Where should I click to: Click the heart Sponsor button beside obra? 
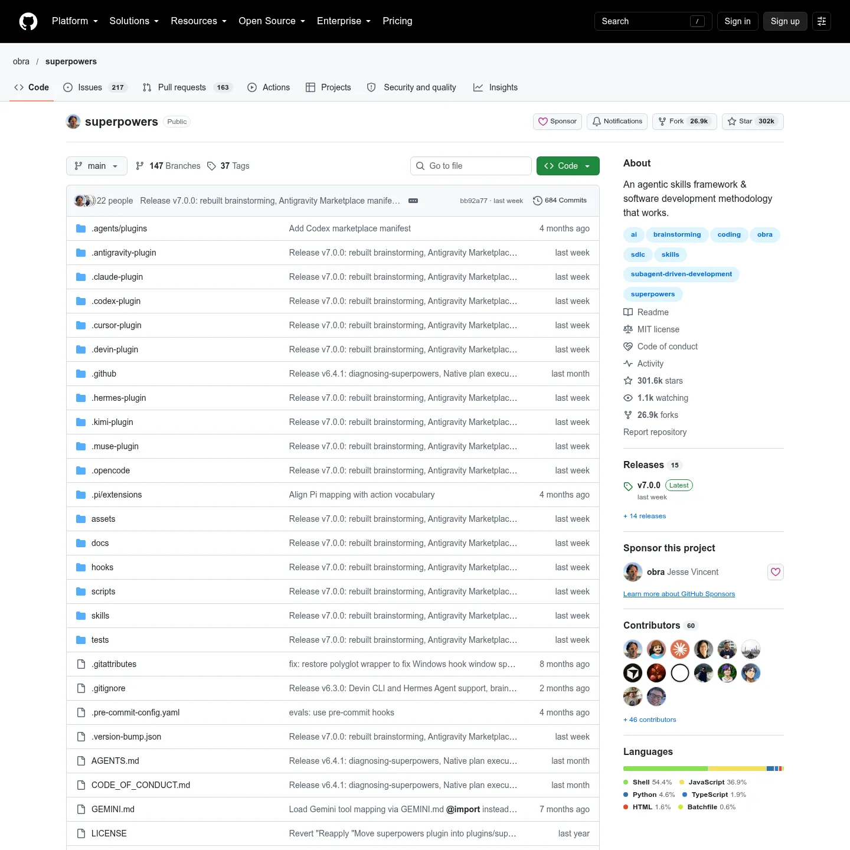coord(776,572)
